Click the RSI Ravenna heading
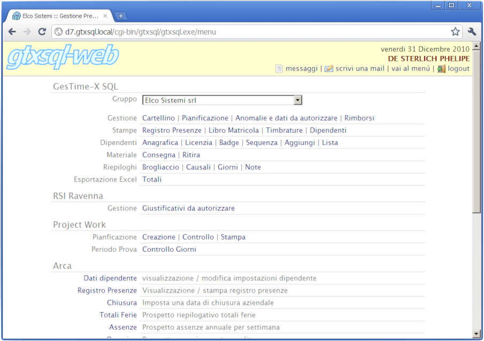 pos(78,196)
